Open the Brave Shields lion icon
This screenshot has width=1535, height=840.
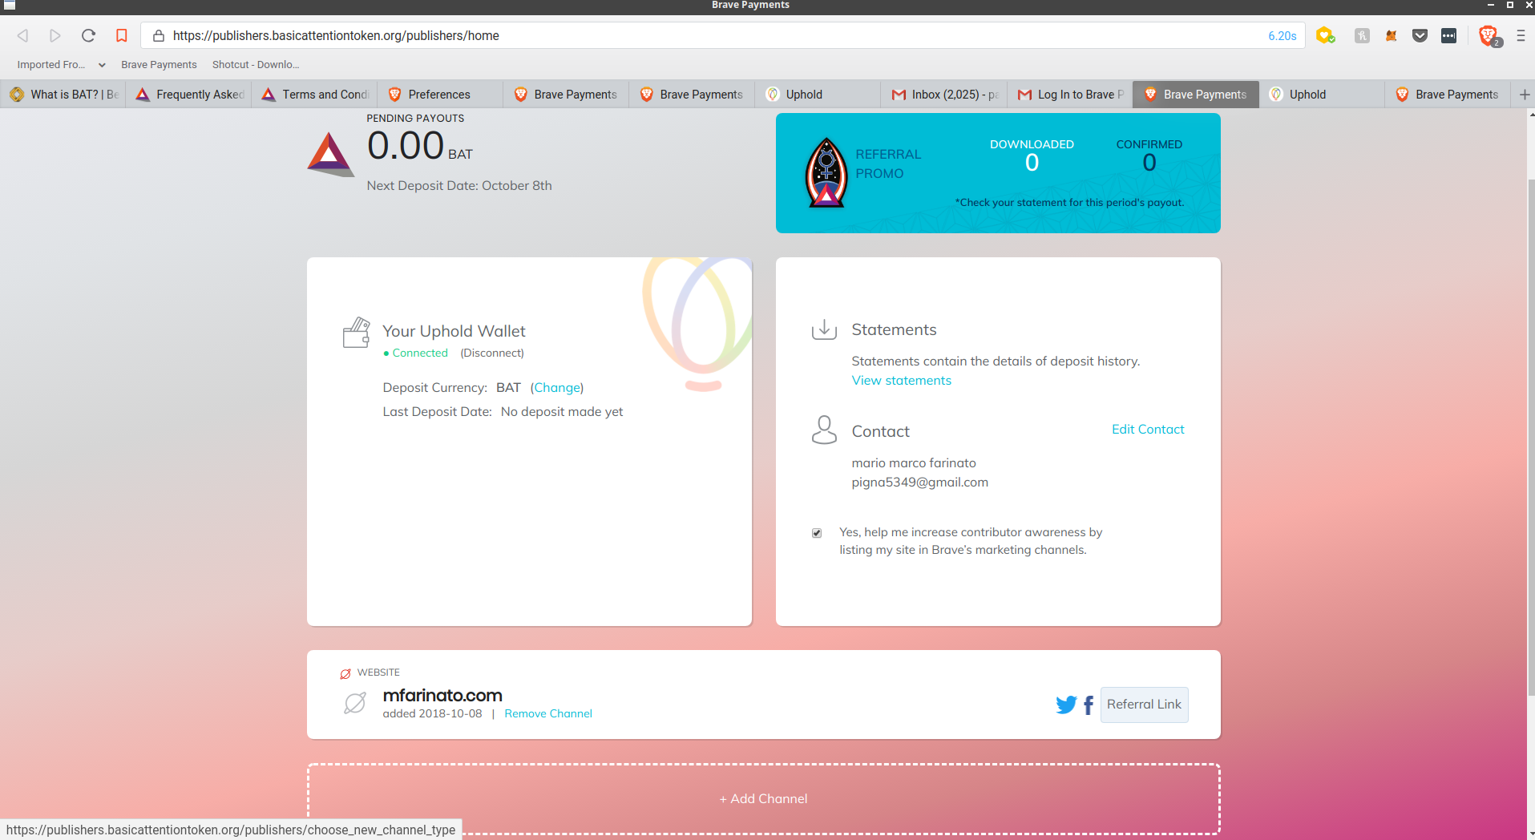(1489, 35)
